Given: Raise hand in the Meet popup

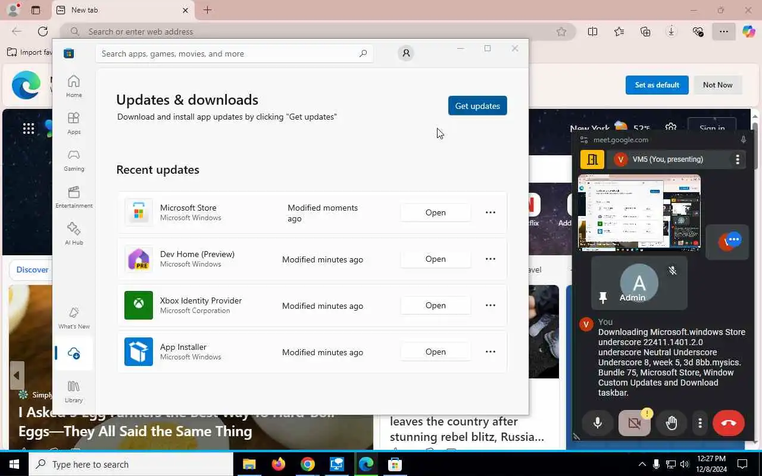Looking at the screenshot, I should click(672, 423).
